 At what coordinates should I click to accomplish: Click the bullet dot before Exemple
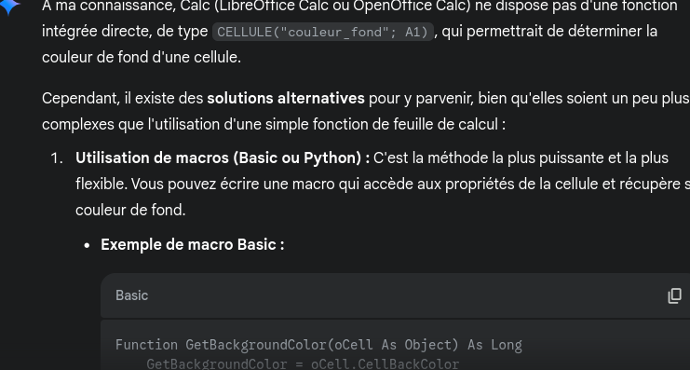pos(87,245)
